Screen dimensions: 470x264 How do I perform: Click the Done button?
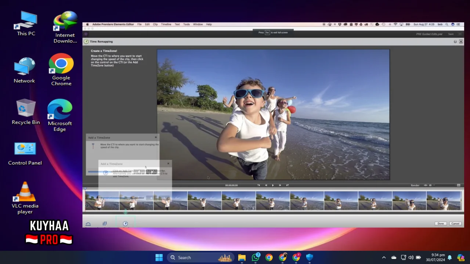click(x=441, y=224)
